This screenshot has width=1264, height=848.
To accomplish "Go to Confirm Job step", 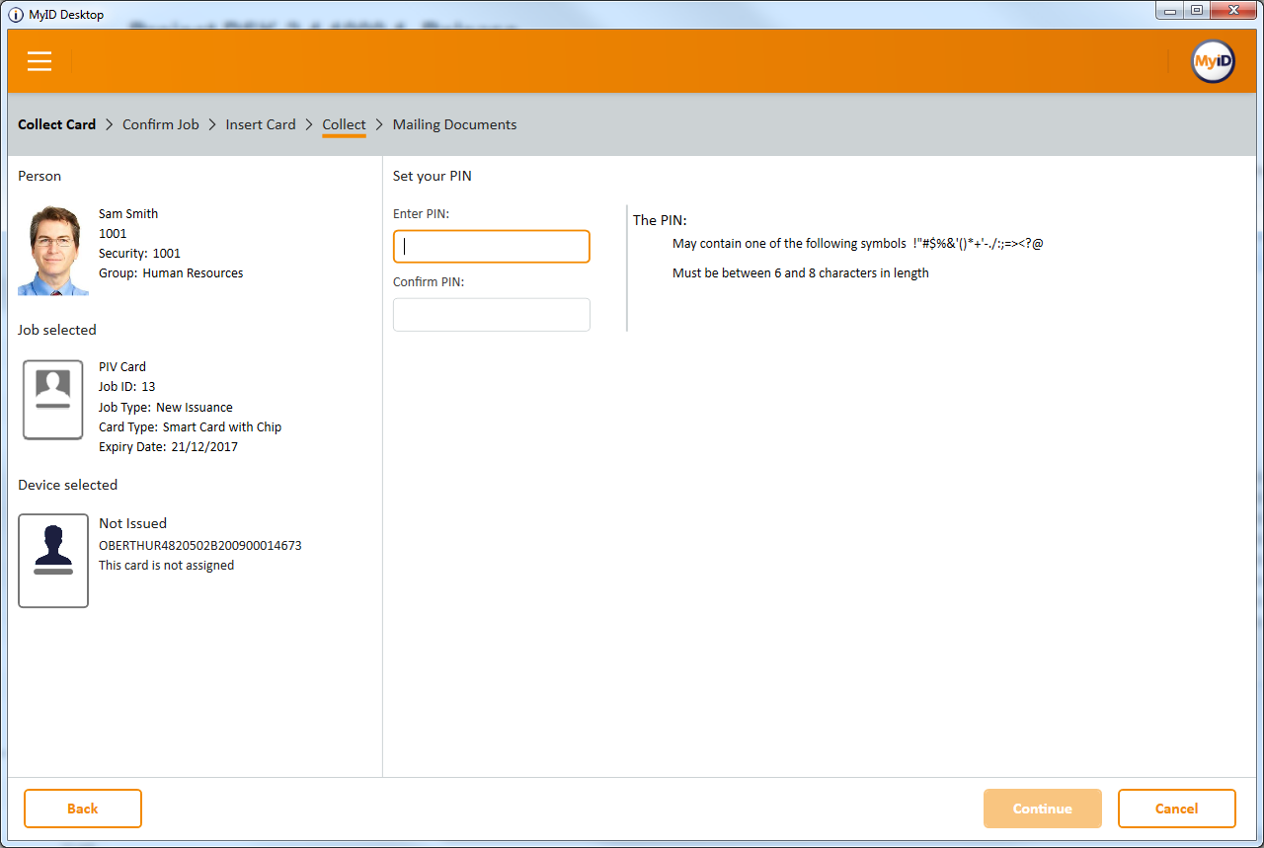I will coord(161,124).
